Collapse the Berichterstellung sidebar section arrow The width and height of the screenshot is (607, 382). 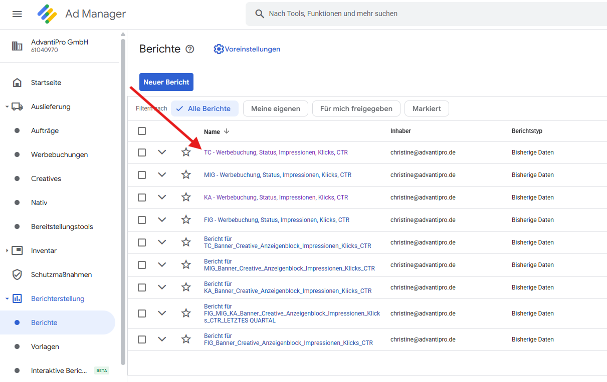(x=7, y=298)
